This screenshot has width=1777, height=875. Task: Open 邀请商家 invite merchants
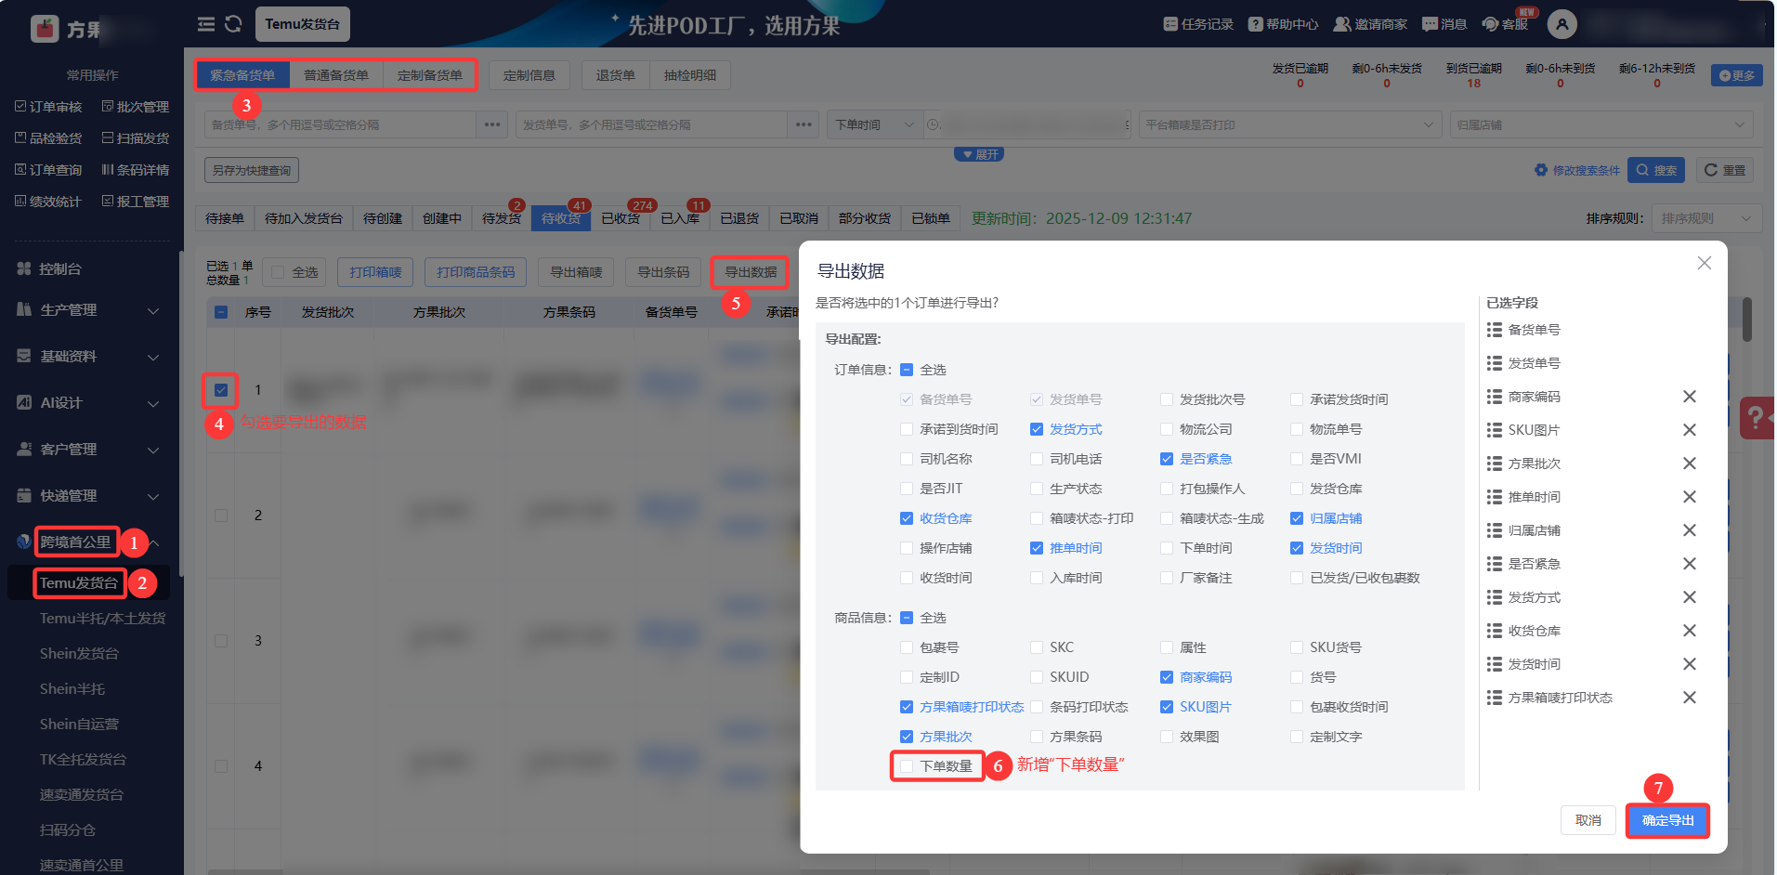click(x=1370, y=24)
